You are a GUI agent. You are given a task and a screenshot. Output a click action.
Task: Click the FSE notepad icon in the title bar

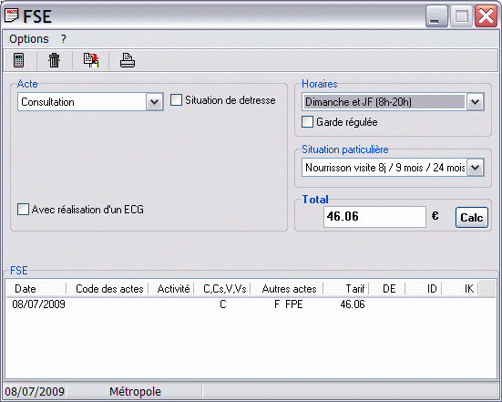12,15
